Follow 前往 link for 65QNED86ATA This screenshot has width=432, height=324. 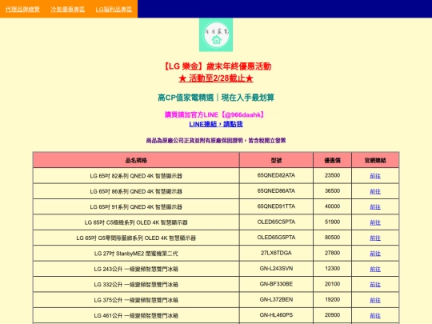pos(375,191)
